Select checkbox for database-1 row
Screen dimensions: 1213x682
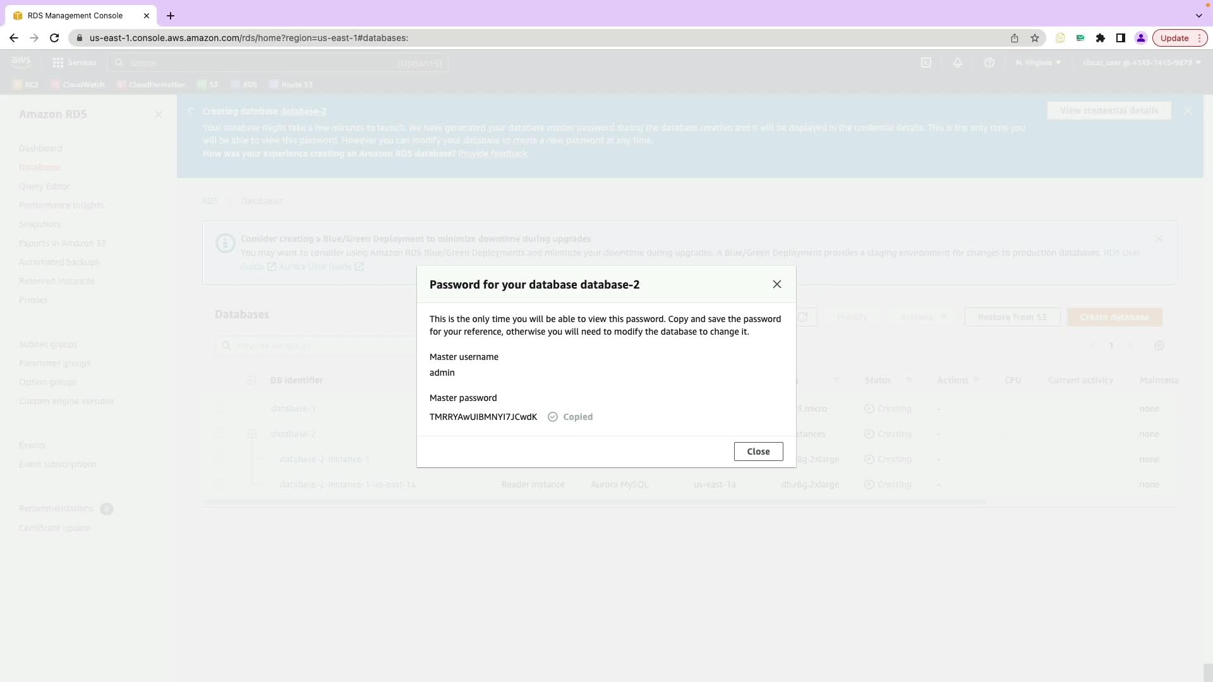pos(219,409)
